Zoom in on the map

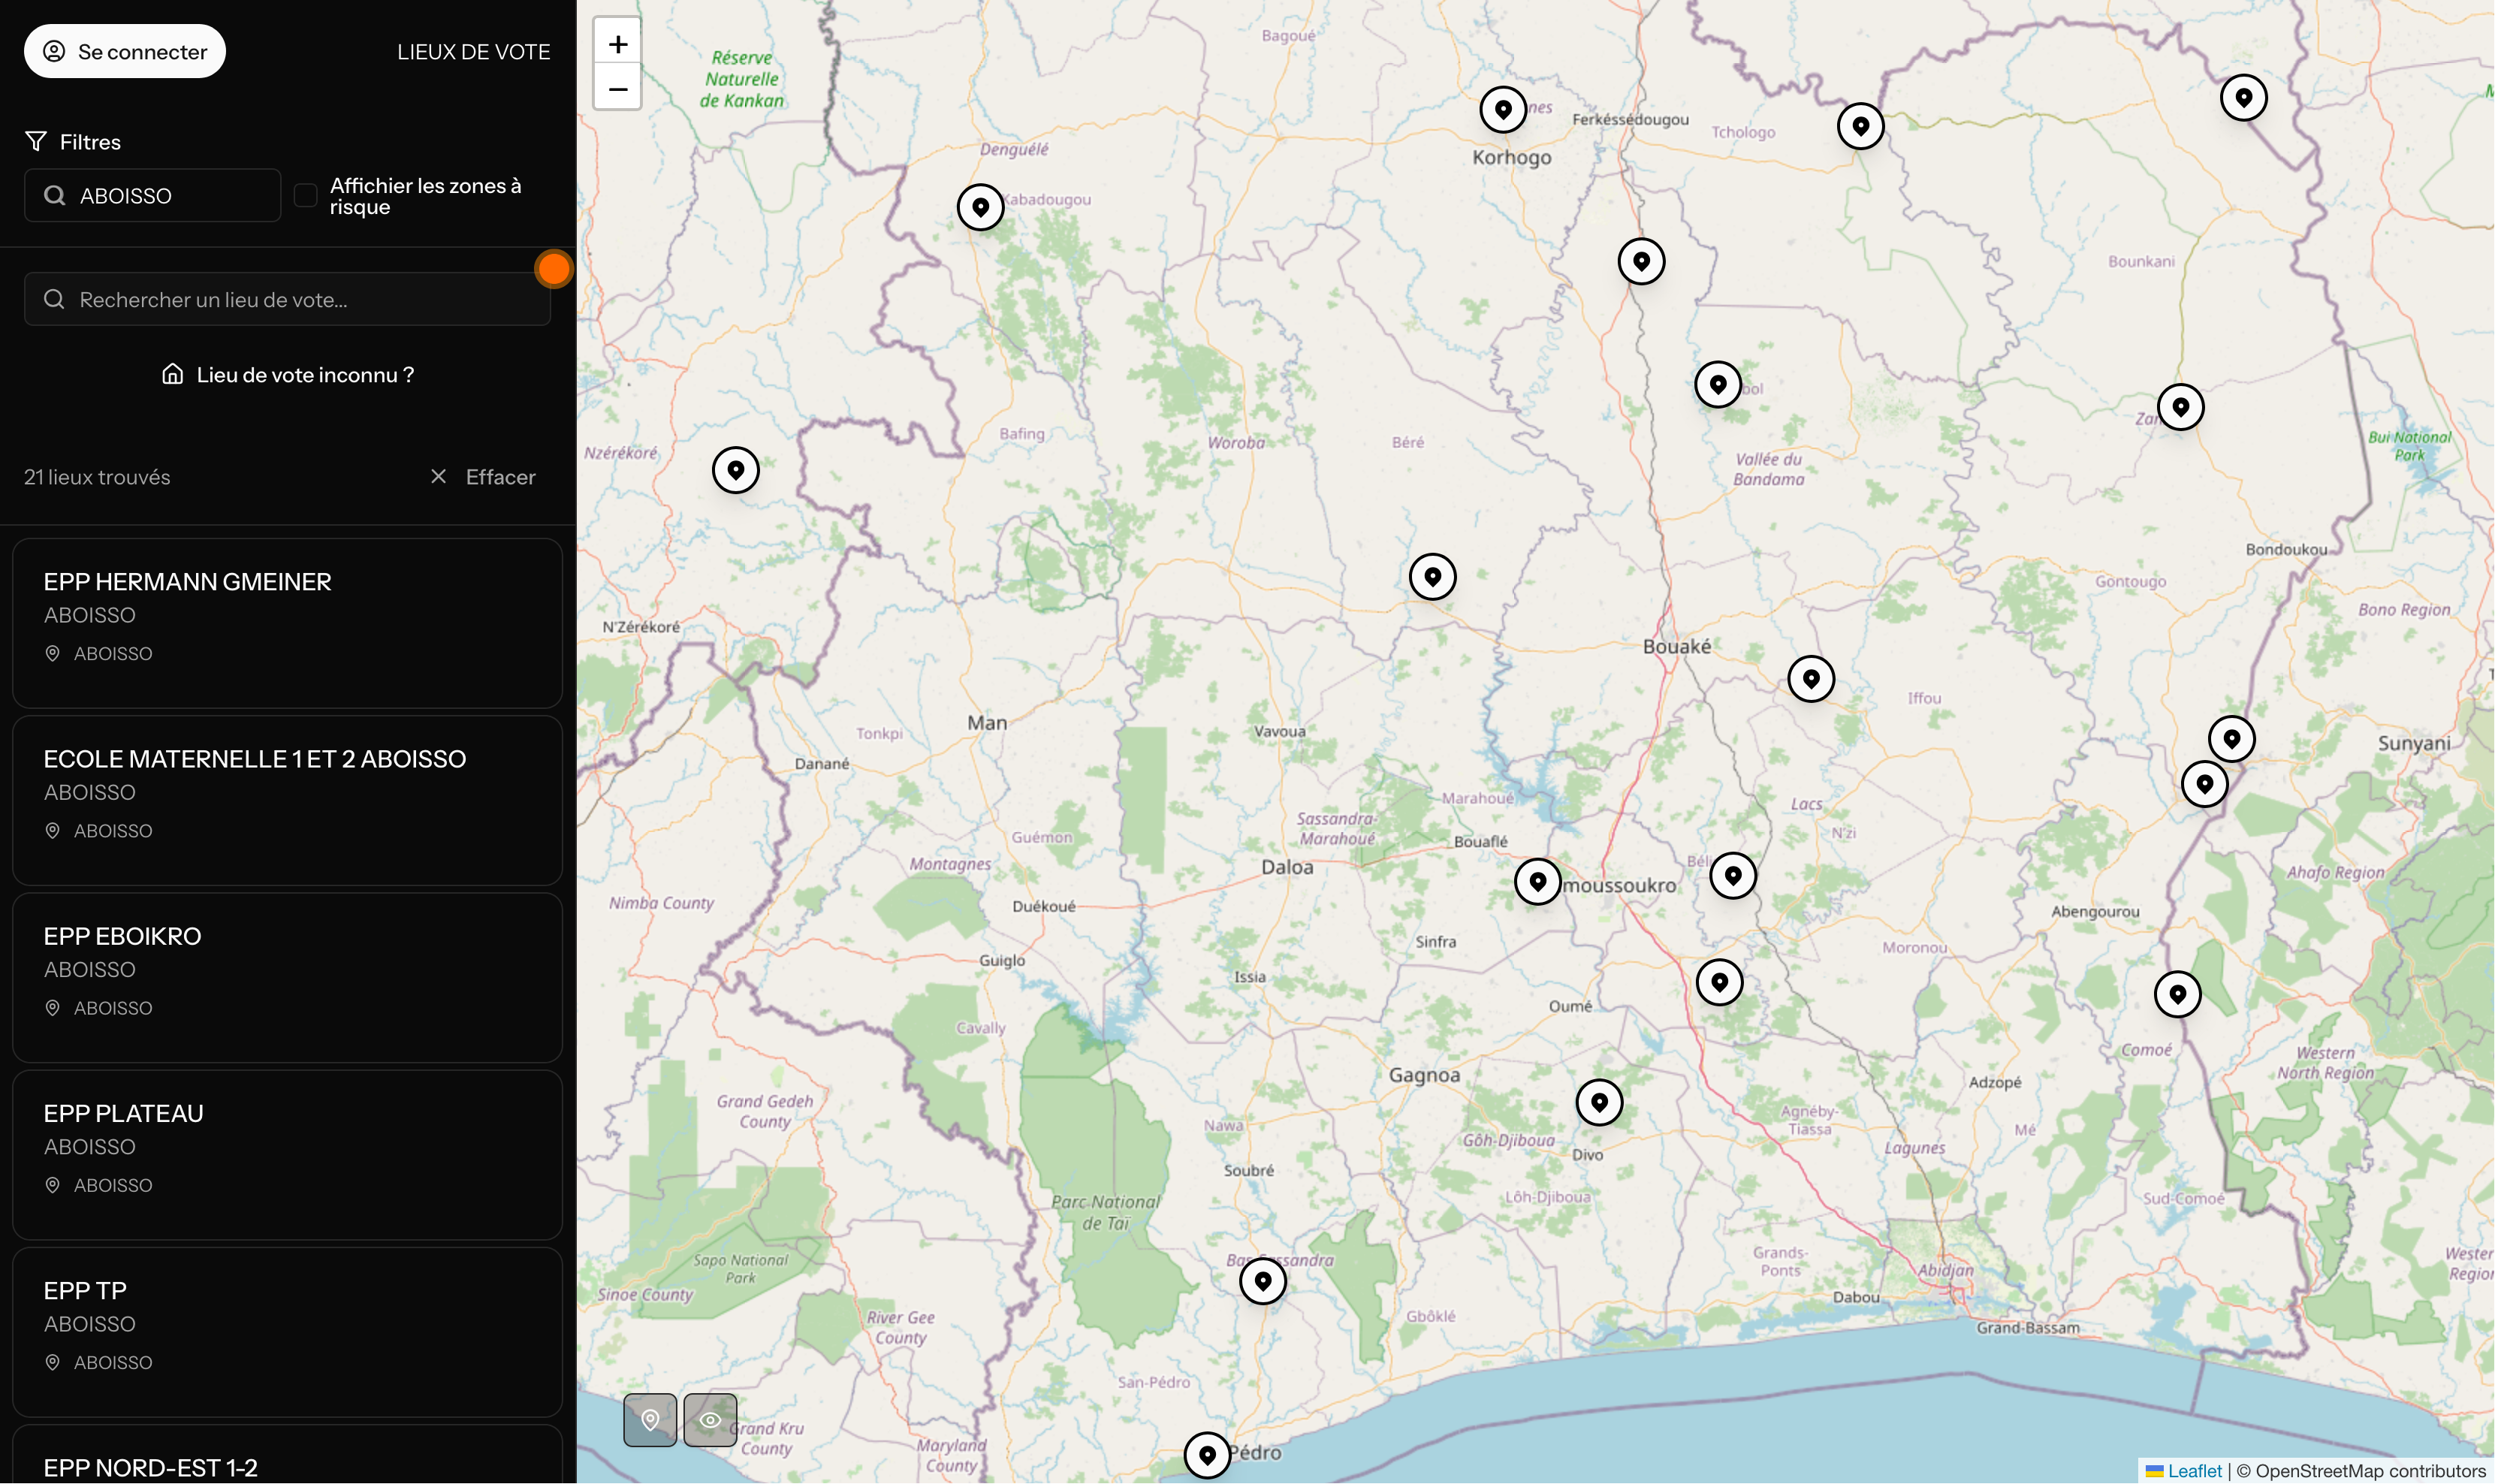(x=618, y=44)
